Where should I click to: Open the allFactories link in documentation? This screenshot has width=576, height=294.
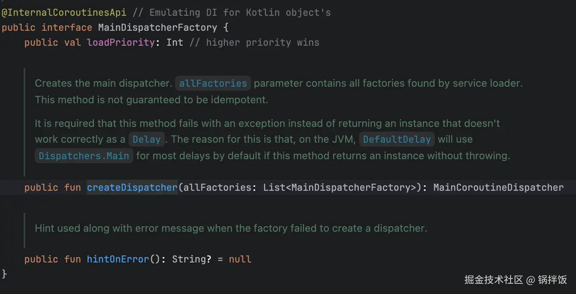(213, 84)
